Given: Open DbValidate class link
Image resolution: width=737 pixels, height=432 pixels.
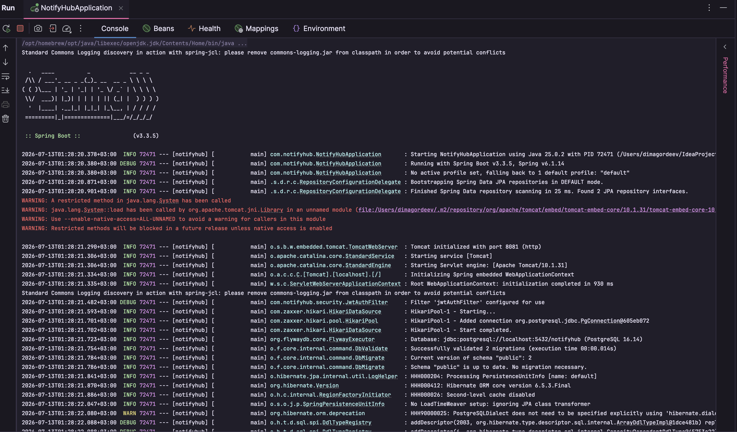Looking at the screenshot, I should pos(371,348).
